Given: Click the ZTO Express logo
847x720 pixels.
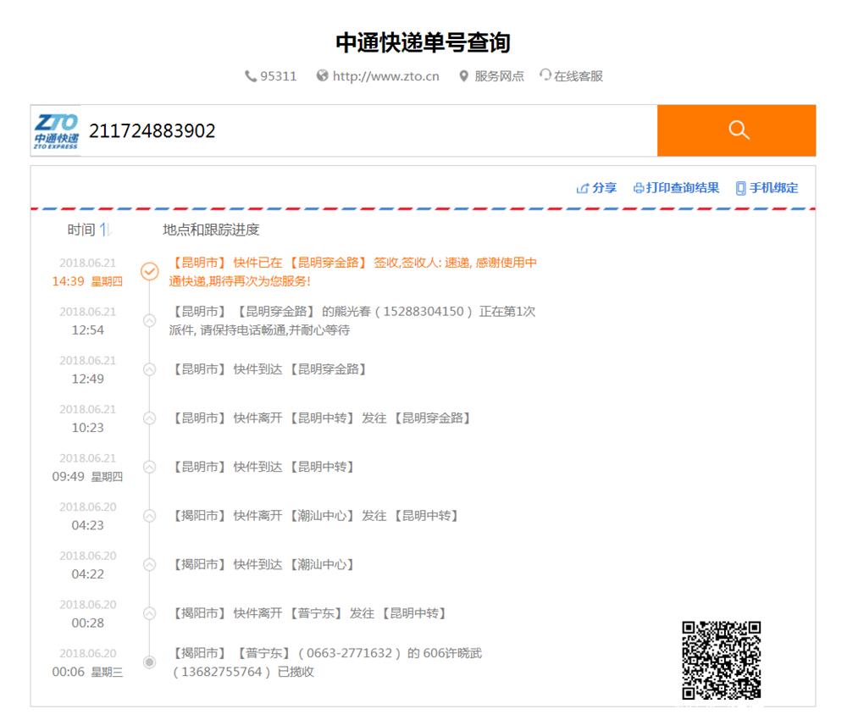Looking at the screenshot, I should pyautogui.click(x=56, y=130).
